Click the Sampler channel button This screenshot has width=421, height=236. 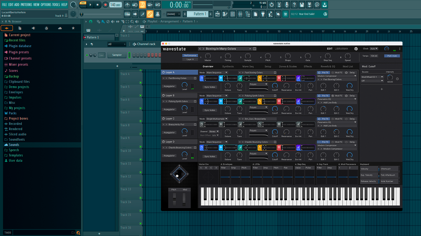tap(117, 55)
